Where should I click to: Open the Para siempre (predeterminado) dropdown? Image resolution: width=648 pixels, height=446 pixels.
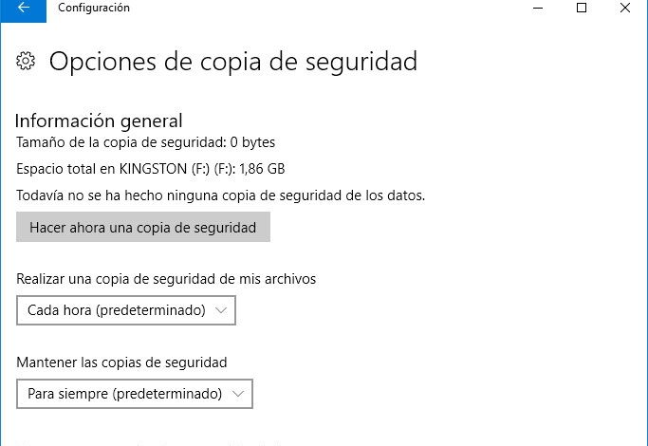(x=134, y=393)
